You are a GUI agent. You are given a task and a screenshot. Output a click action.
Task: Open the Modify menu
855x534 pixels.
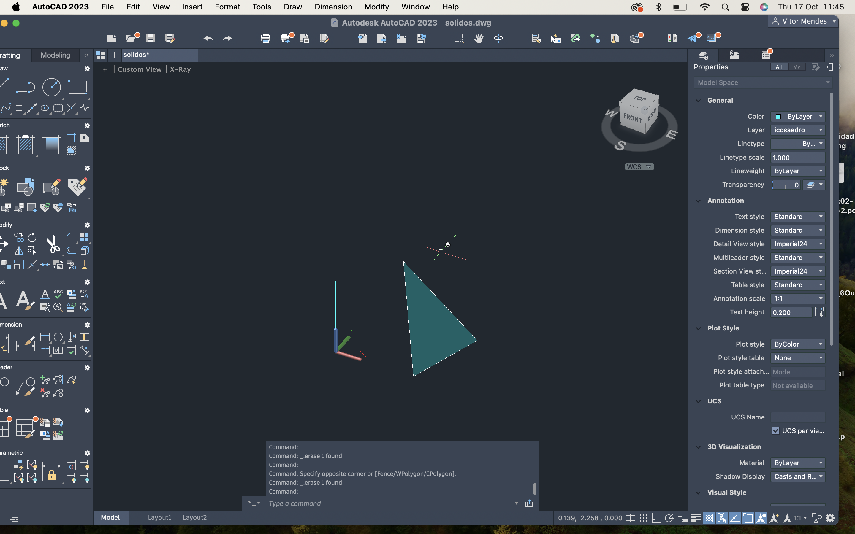click(x=376, y=7)
